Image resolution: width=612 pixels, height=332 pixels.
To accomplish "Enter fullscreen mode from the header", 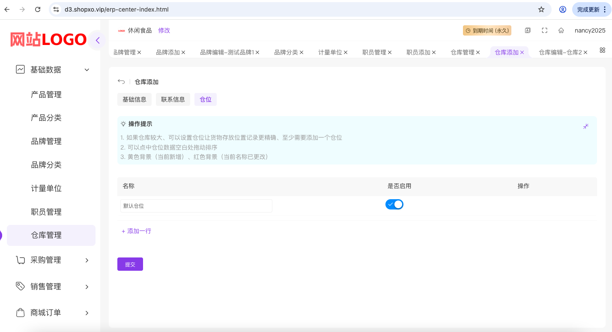I will pos(545,30).
